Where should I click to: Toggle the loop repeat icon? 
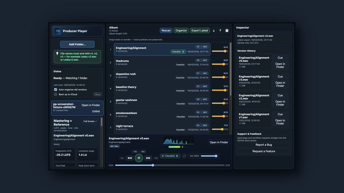(184, 156)
